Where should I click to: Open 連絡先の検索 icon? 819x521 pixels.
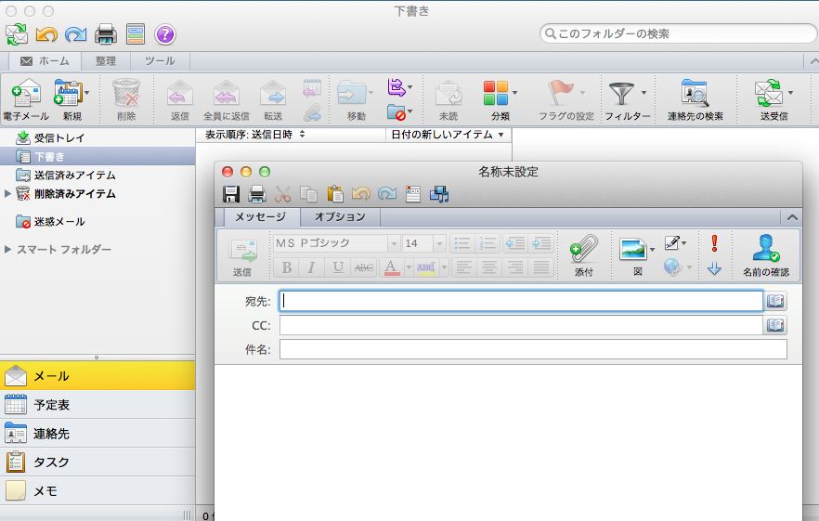695,99
